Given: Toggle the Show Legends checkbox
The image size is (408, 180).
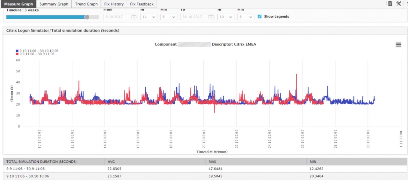Looking at the screenshot, I should click(x=259, y=17).
